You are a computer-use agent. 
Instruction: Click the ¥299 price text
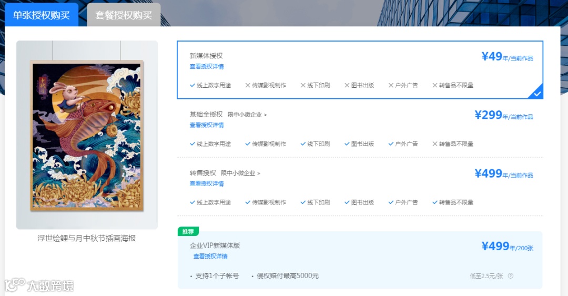click(488, 115)
